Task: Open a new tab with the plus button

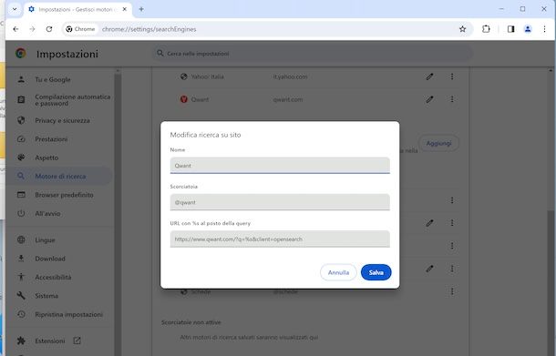Action: [141, 9]
